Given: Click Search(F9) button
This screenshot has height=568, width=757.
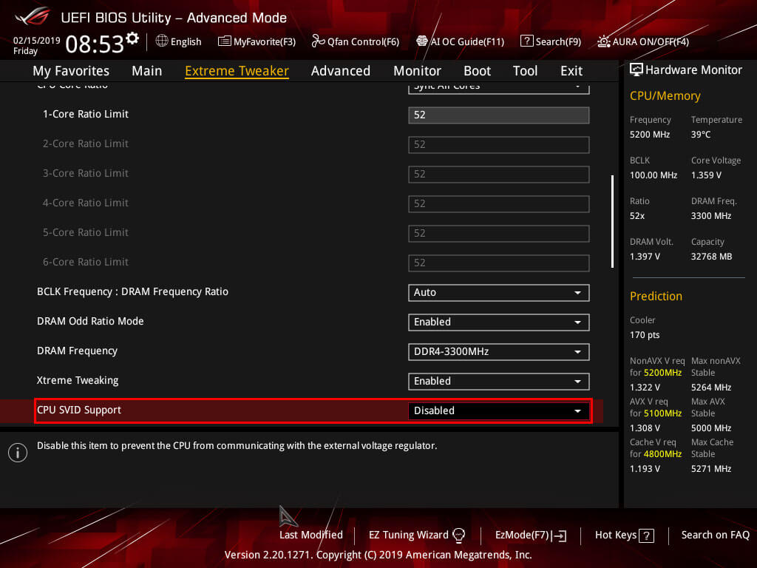Looking at the screenshot, I should [x=551, y=41].
